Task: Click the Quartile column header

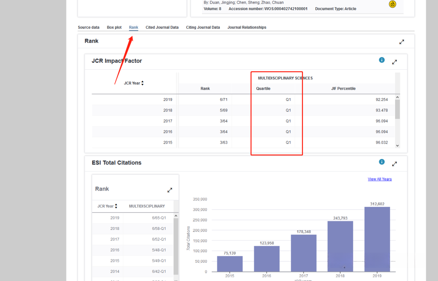Action: [x=263, y=88]
